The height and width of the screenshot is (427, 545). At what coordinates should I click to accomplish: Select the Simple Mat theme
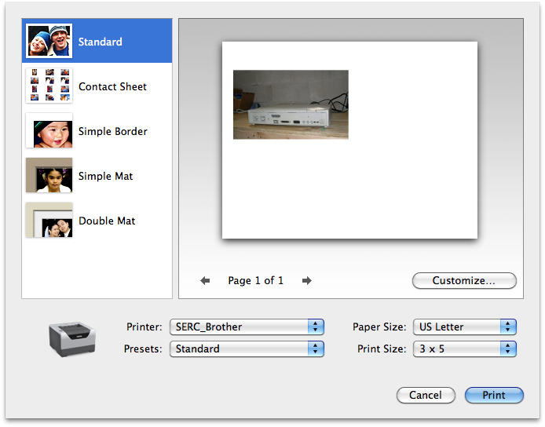97,176
